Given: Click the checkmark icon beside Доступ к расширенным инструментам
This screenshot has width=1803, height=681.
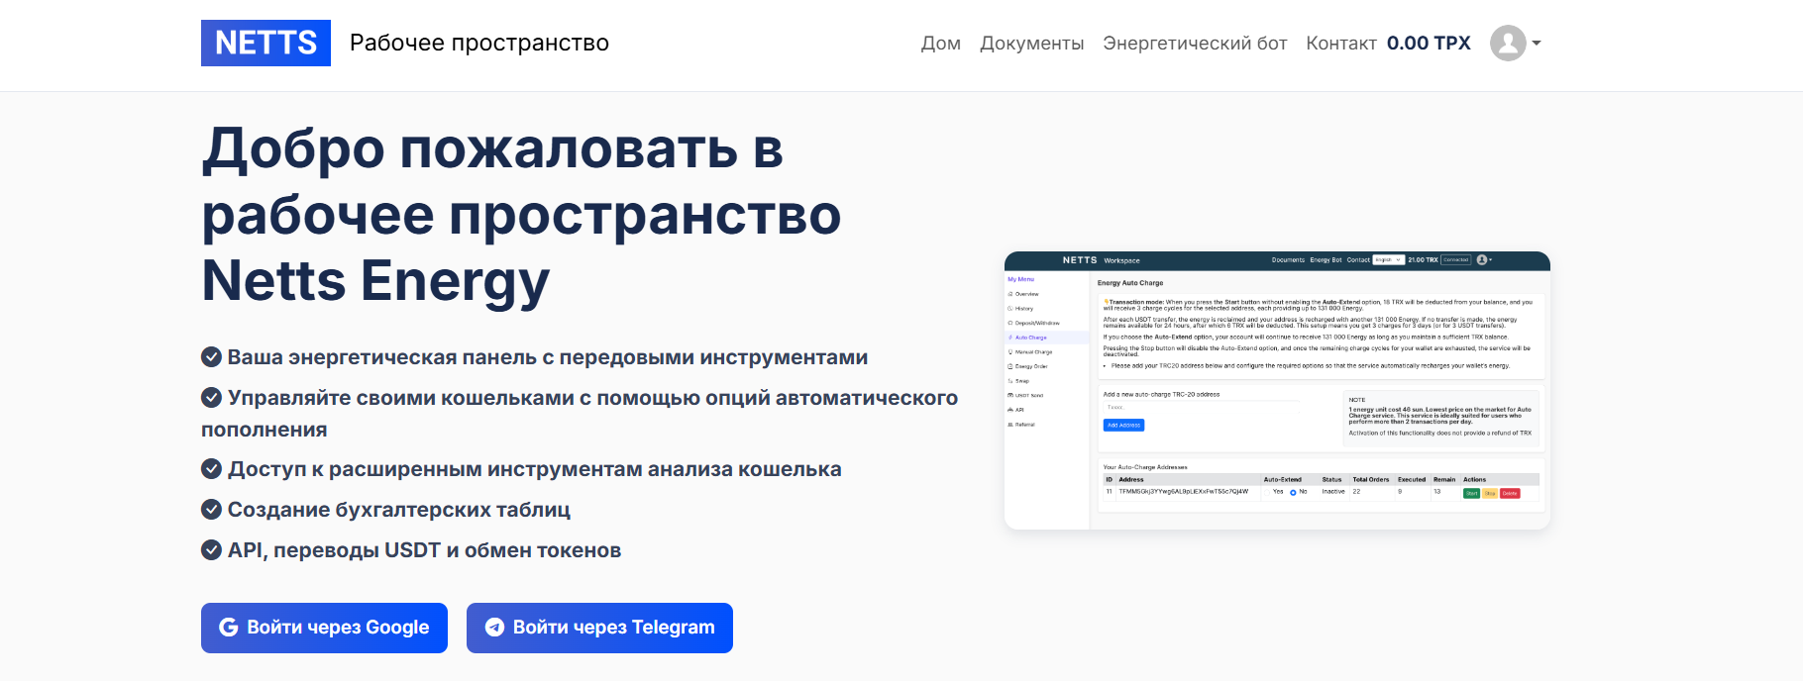Looking at the screenshot, I should click(x=211, y=469).
